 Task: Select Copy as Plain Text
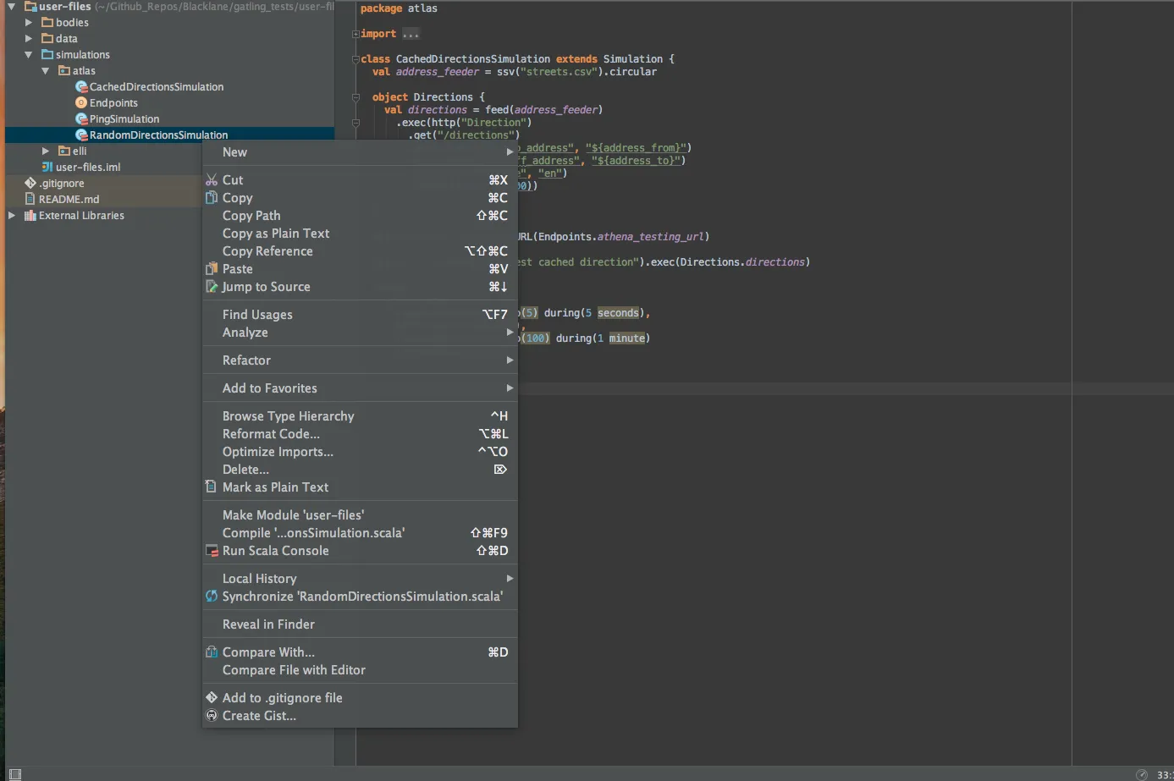pyautogui.click(x=360, y=234)
